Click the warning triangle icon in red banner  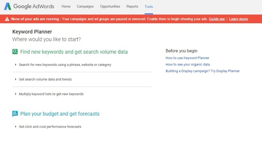pos(7,19)
